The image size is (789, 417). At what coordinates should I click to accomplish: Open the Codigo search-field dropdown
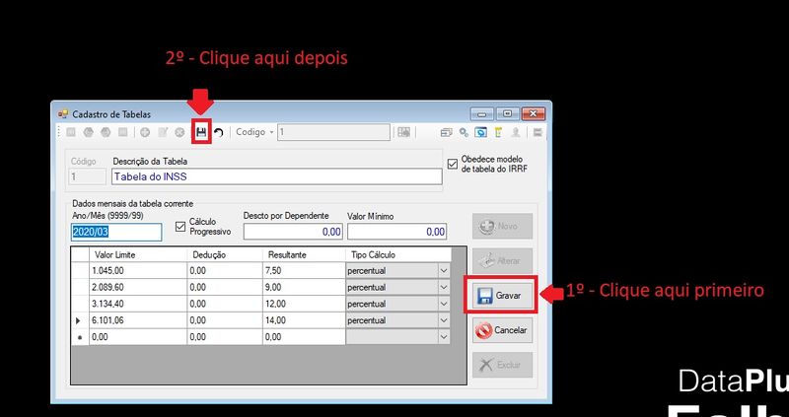point(272,133)
